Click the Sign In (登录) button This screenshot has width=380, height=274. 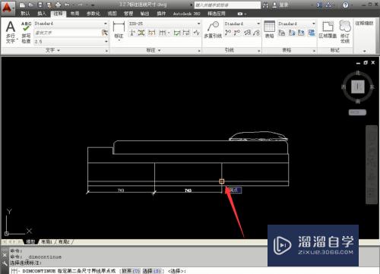point(280,5)
